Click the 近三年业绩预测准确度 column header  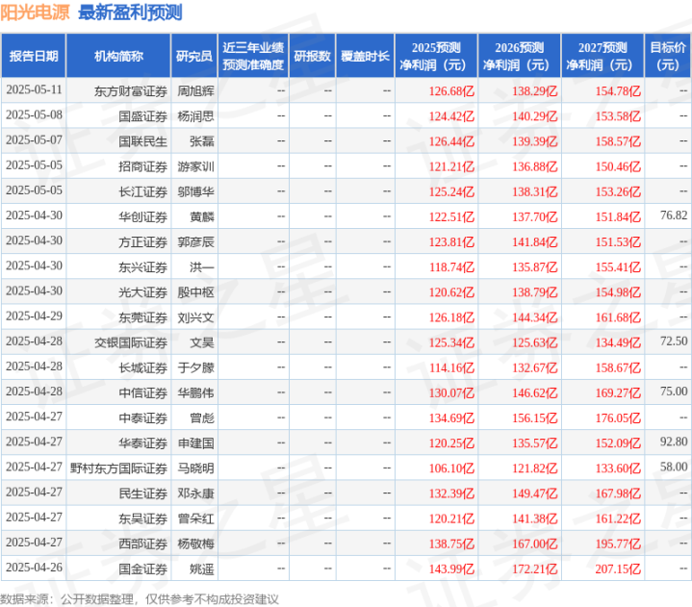coord(253,56)
